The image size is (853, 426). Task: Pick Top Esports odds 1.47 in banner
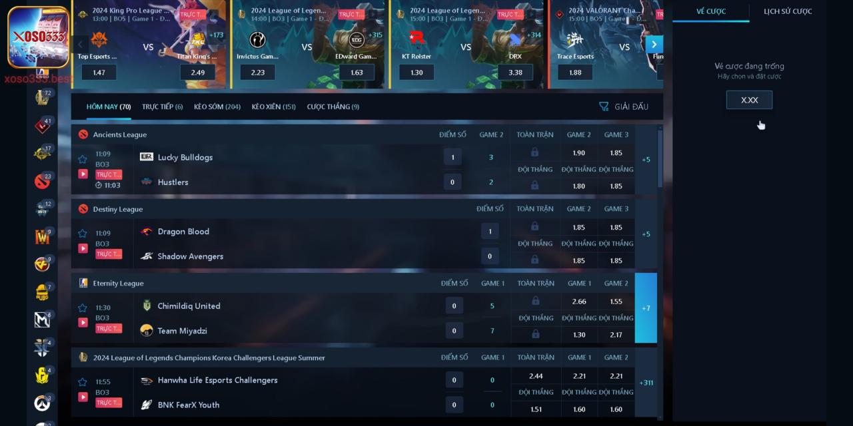coord(99,73)
